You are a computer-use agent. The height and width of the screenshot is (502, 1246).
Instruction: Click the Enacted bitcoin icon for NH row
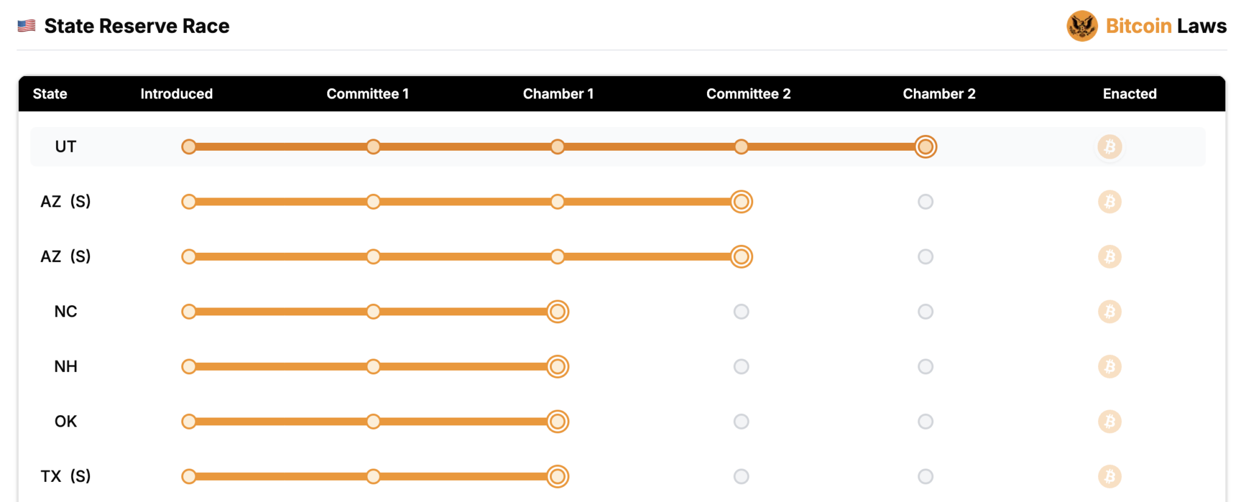(1110, 366)
